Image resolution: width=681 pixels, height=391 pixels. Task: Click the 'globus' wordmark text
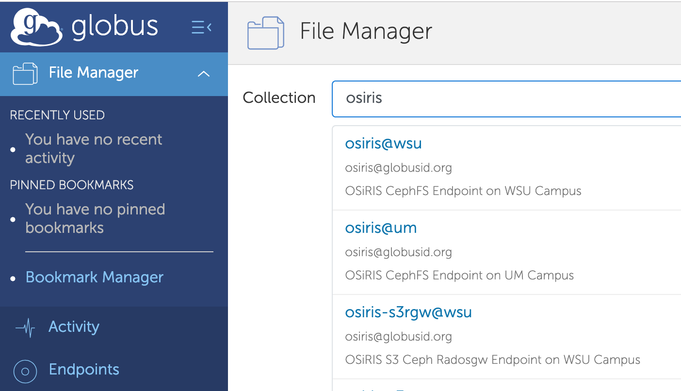pos(115,27)
